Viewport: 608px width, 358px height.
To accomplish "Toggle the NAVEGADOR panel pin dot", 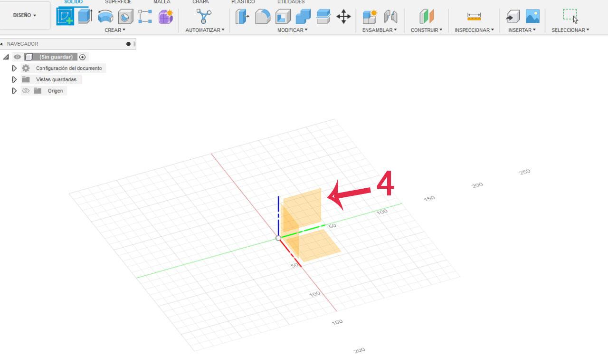I will pos(128,44).
